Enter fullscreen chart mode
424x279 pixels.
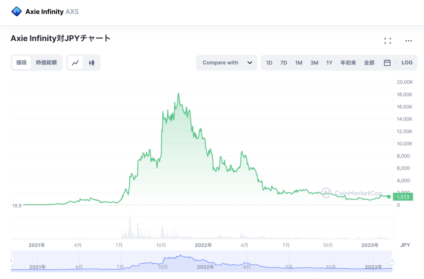tap(388, 41)
